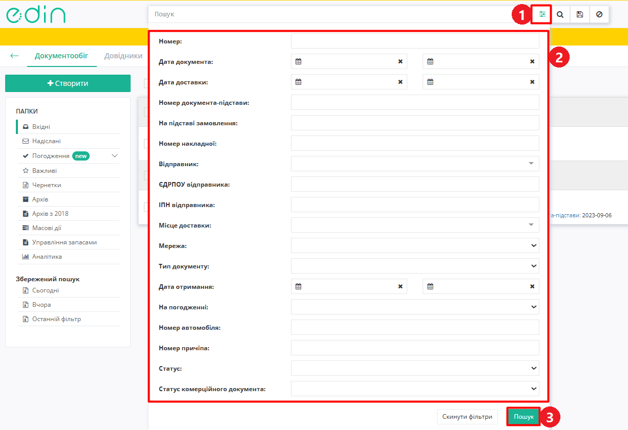Open the Тип документу dropdown
The width and height of the screenshot is (628, 430).
point(415,266)
